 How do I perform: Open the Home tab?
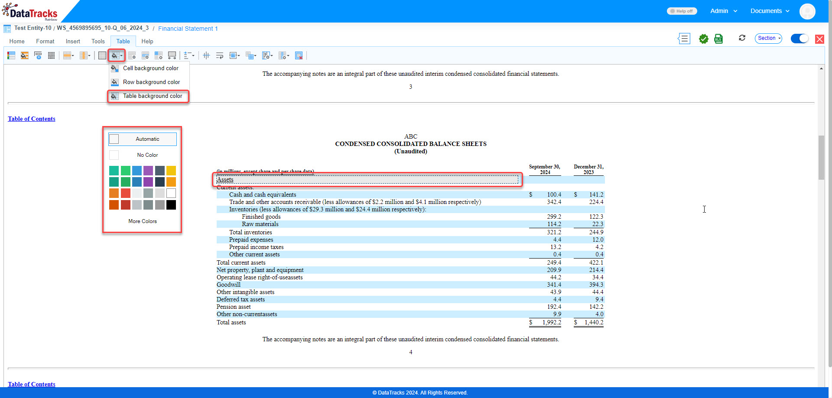[x=17, y=42]
